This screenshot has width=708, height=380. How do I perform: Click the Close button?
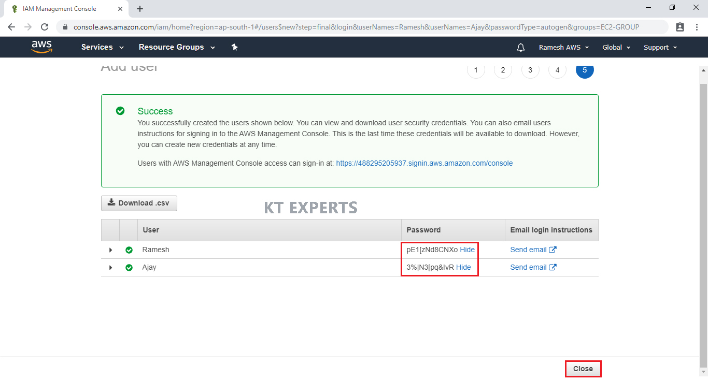(x=583, y=369)
